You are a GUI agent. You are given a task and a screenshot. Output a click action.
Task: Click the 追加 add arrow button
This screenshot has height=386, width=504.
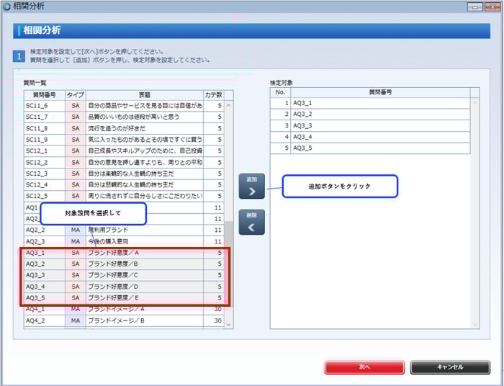(251, 187)
